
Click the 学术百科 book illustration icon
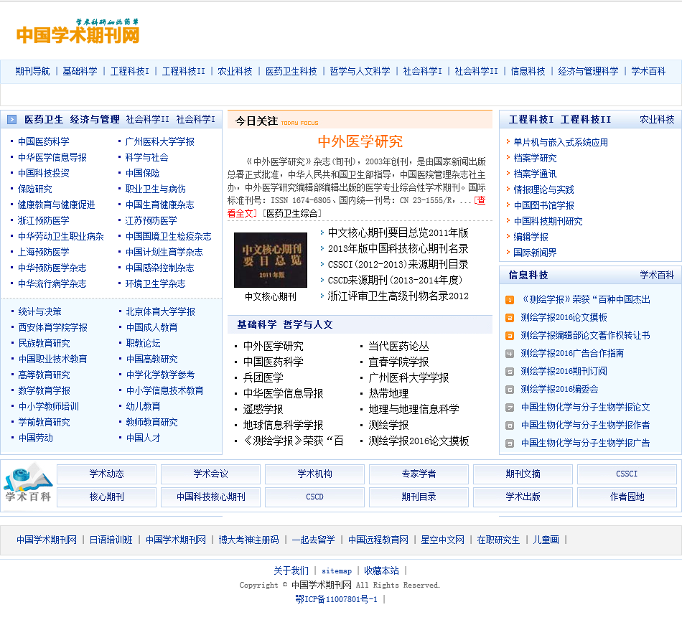coord(28,484)
